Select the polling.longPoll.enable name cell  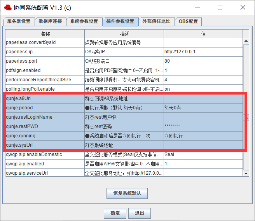pos(45,89)
